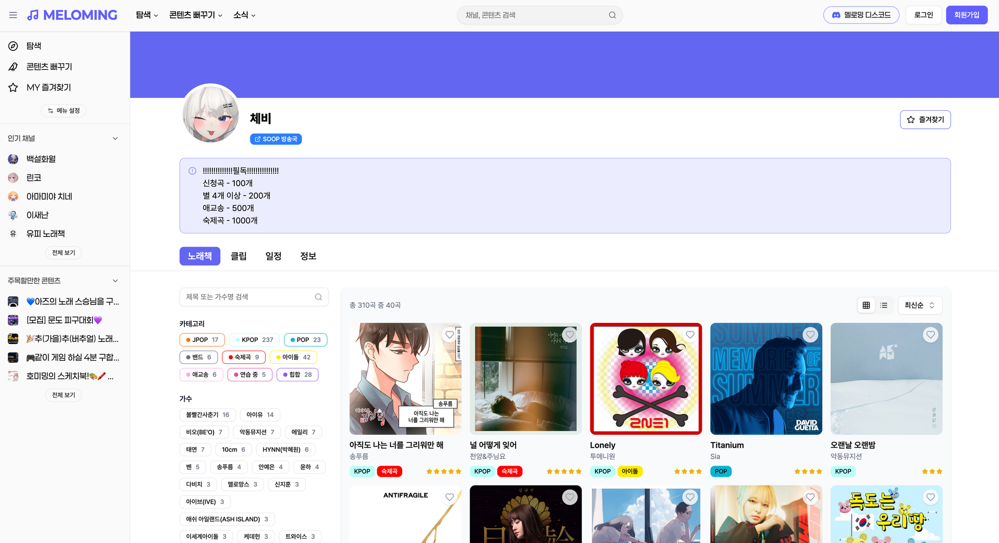Viewport: 999px width, 543px height.
Task: Click the 탐색 compass icon in sidebar
Action: [13, 46]
